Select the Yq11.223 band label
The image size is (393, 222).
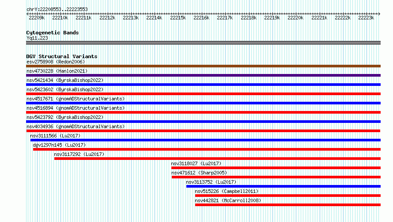(x=37, y=38)
